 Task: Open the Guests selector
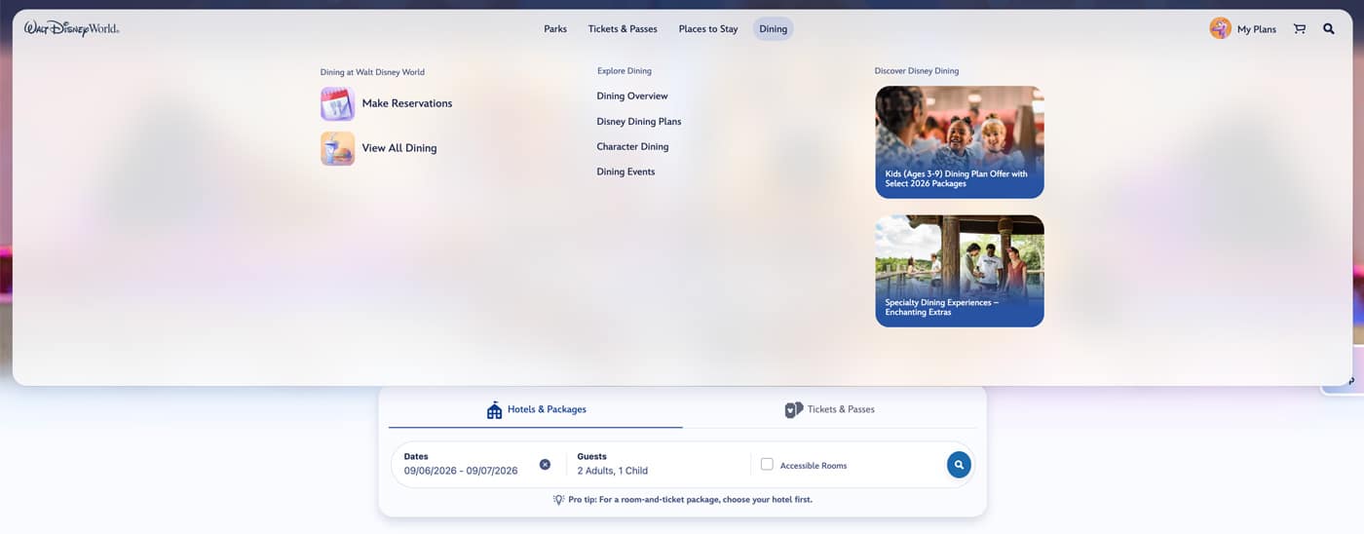[658, 464]
